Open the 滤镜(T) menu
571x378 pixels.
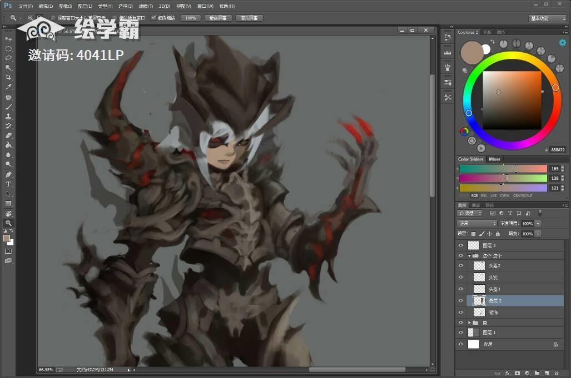(146, 6)
